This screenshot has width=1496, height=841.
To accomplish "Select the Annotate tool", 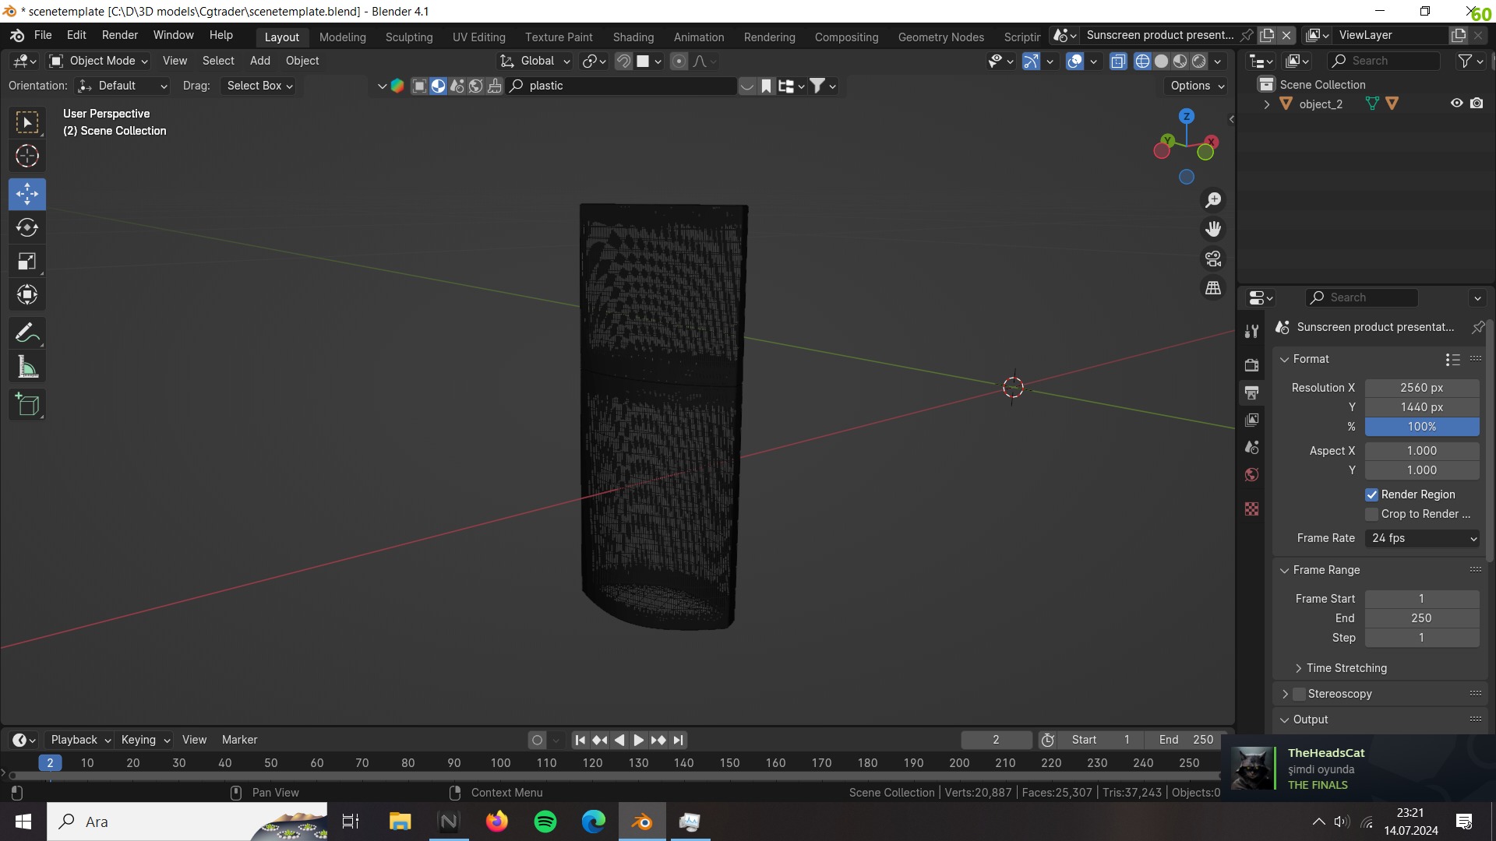I will tap(27, 333).
